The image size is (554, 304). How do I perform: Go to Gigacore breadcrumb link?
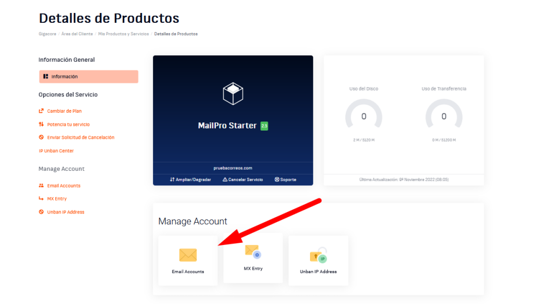click(x=48, y=34)
